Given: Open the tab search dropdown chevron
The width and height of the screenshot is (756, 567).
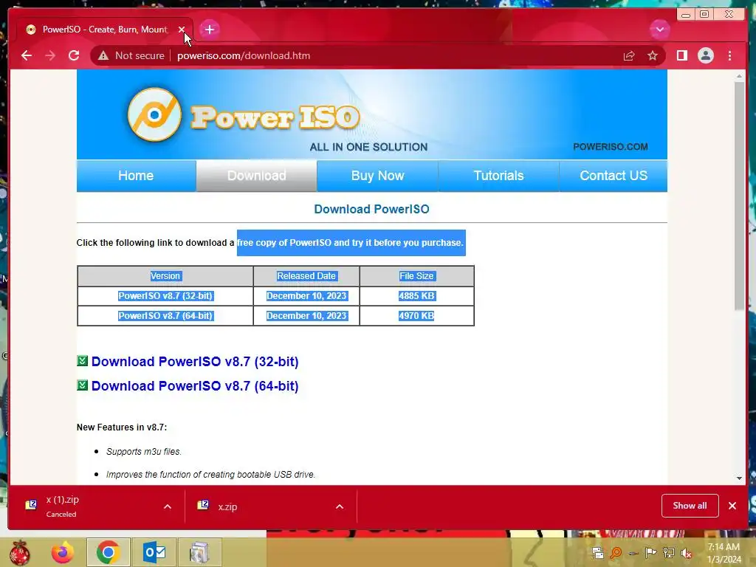Looking at the screenshot, I should (659, 30).
